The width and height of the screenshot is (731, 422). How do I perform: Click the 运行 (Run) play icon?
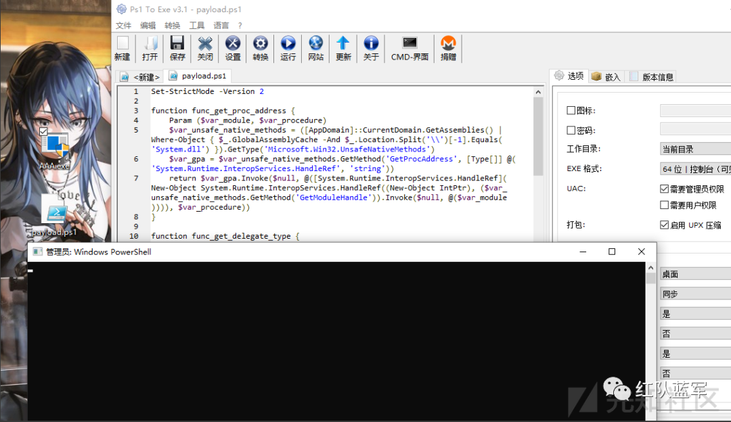coord(288,49)
